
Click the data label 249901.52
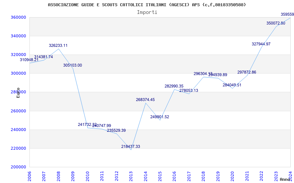point(160,117)
